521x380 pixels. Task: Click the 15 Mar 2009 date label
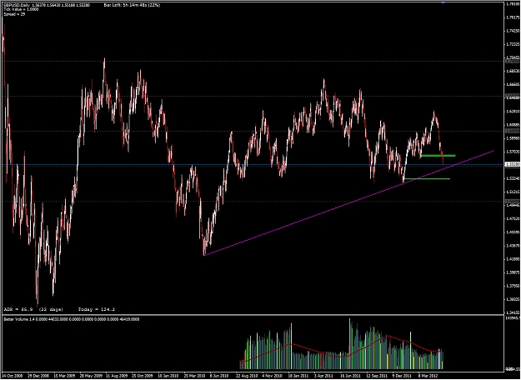(64, 375)
